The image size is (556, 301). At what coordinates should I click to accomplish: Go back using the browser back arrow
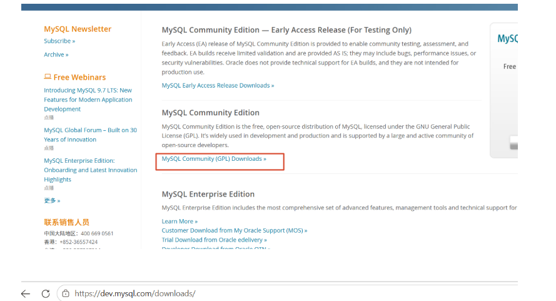(26, 293)
